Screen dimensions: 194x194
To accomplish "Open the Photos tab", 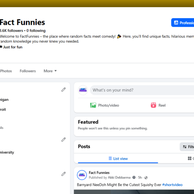I will point(6,71).
